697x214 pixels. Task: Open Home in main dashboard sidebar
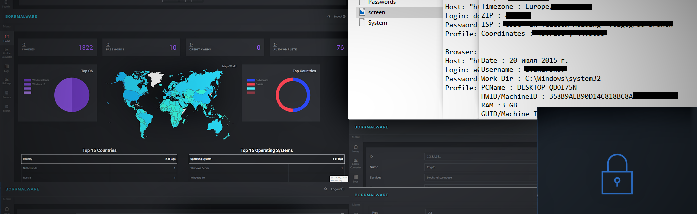pos(7,38)
